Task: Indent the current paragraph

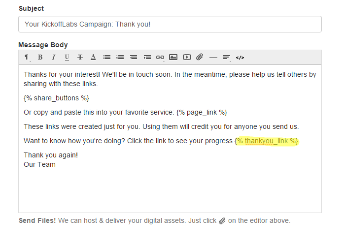Action: [147, 58]
